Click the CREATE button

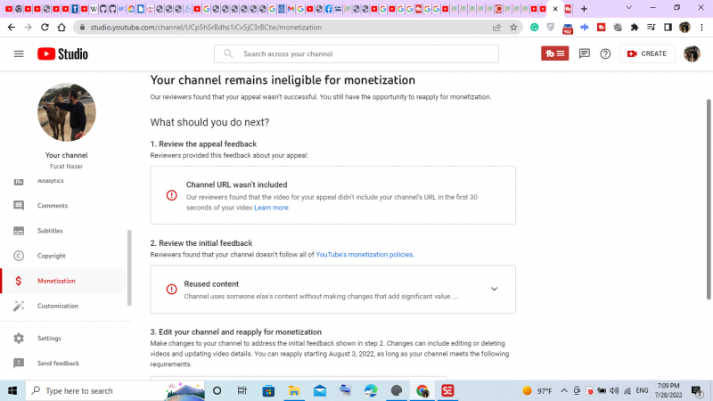pyautogui.click(x=647, y=53)
